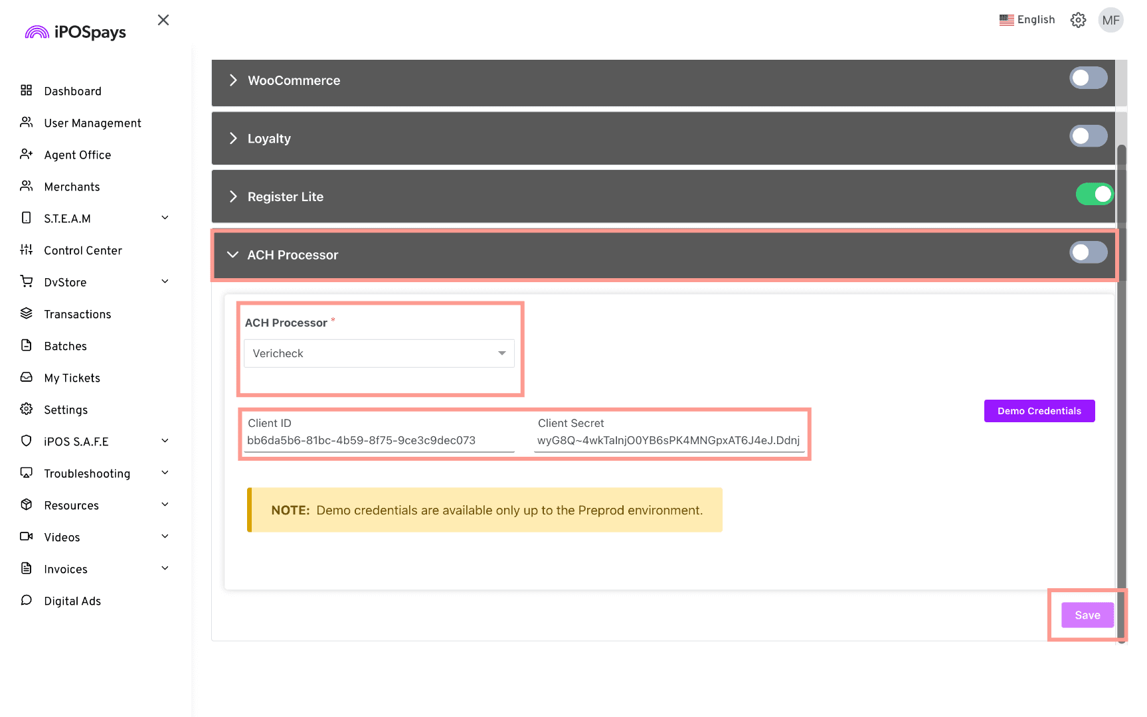Open the top-right settings gear icon

point(1079,20)
